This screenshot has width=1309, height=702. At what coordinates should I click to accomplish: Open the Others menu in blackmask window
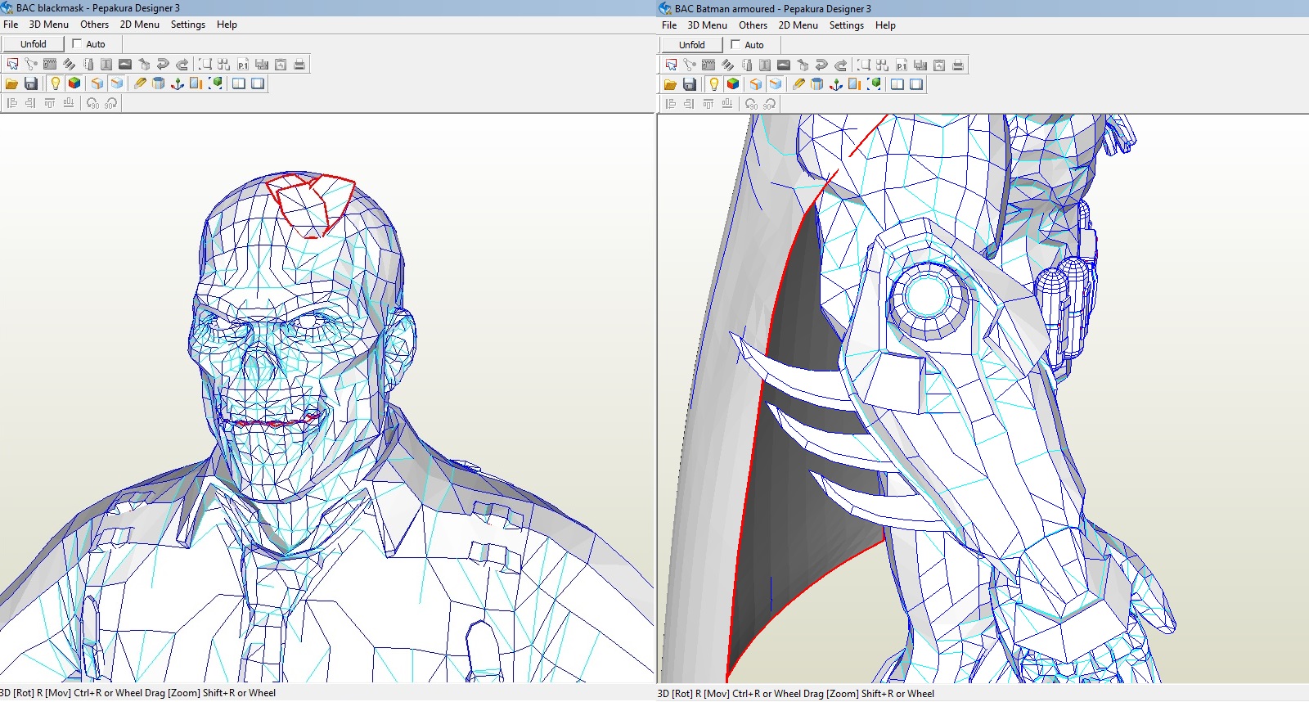click(x=94, y=25)
